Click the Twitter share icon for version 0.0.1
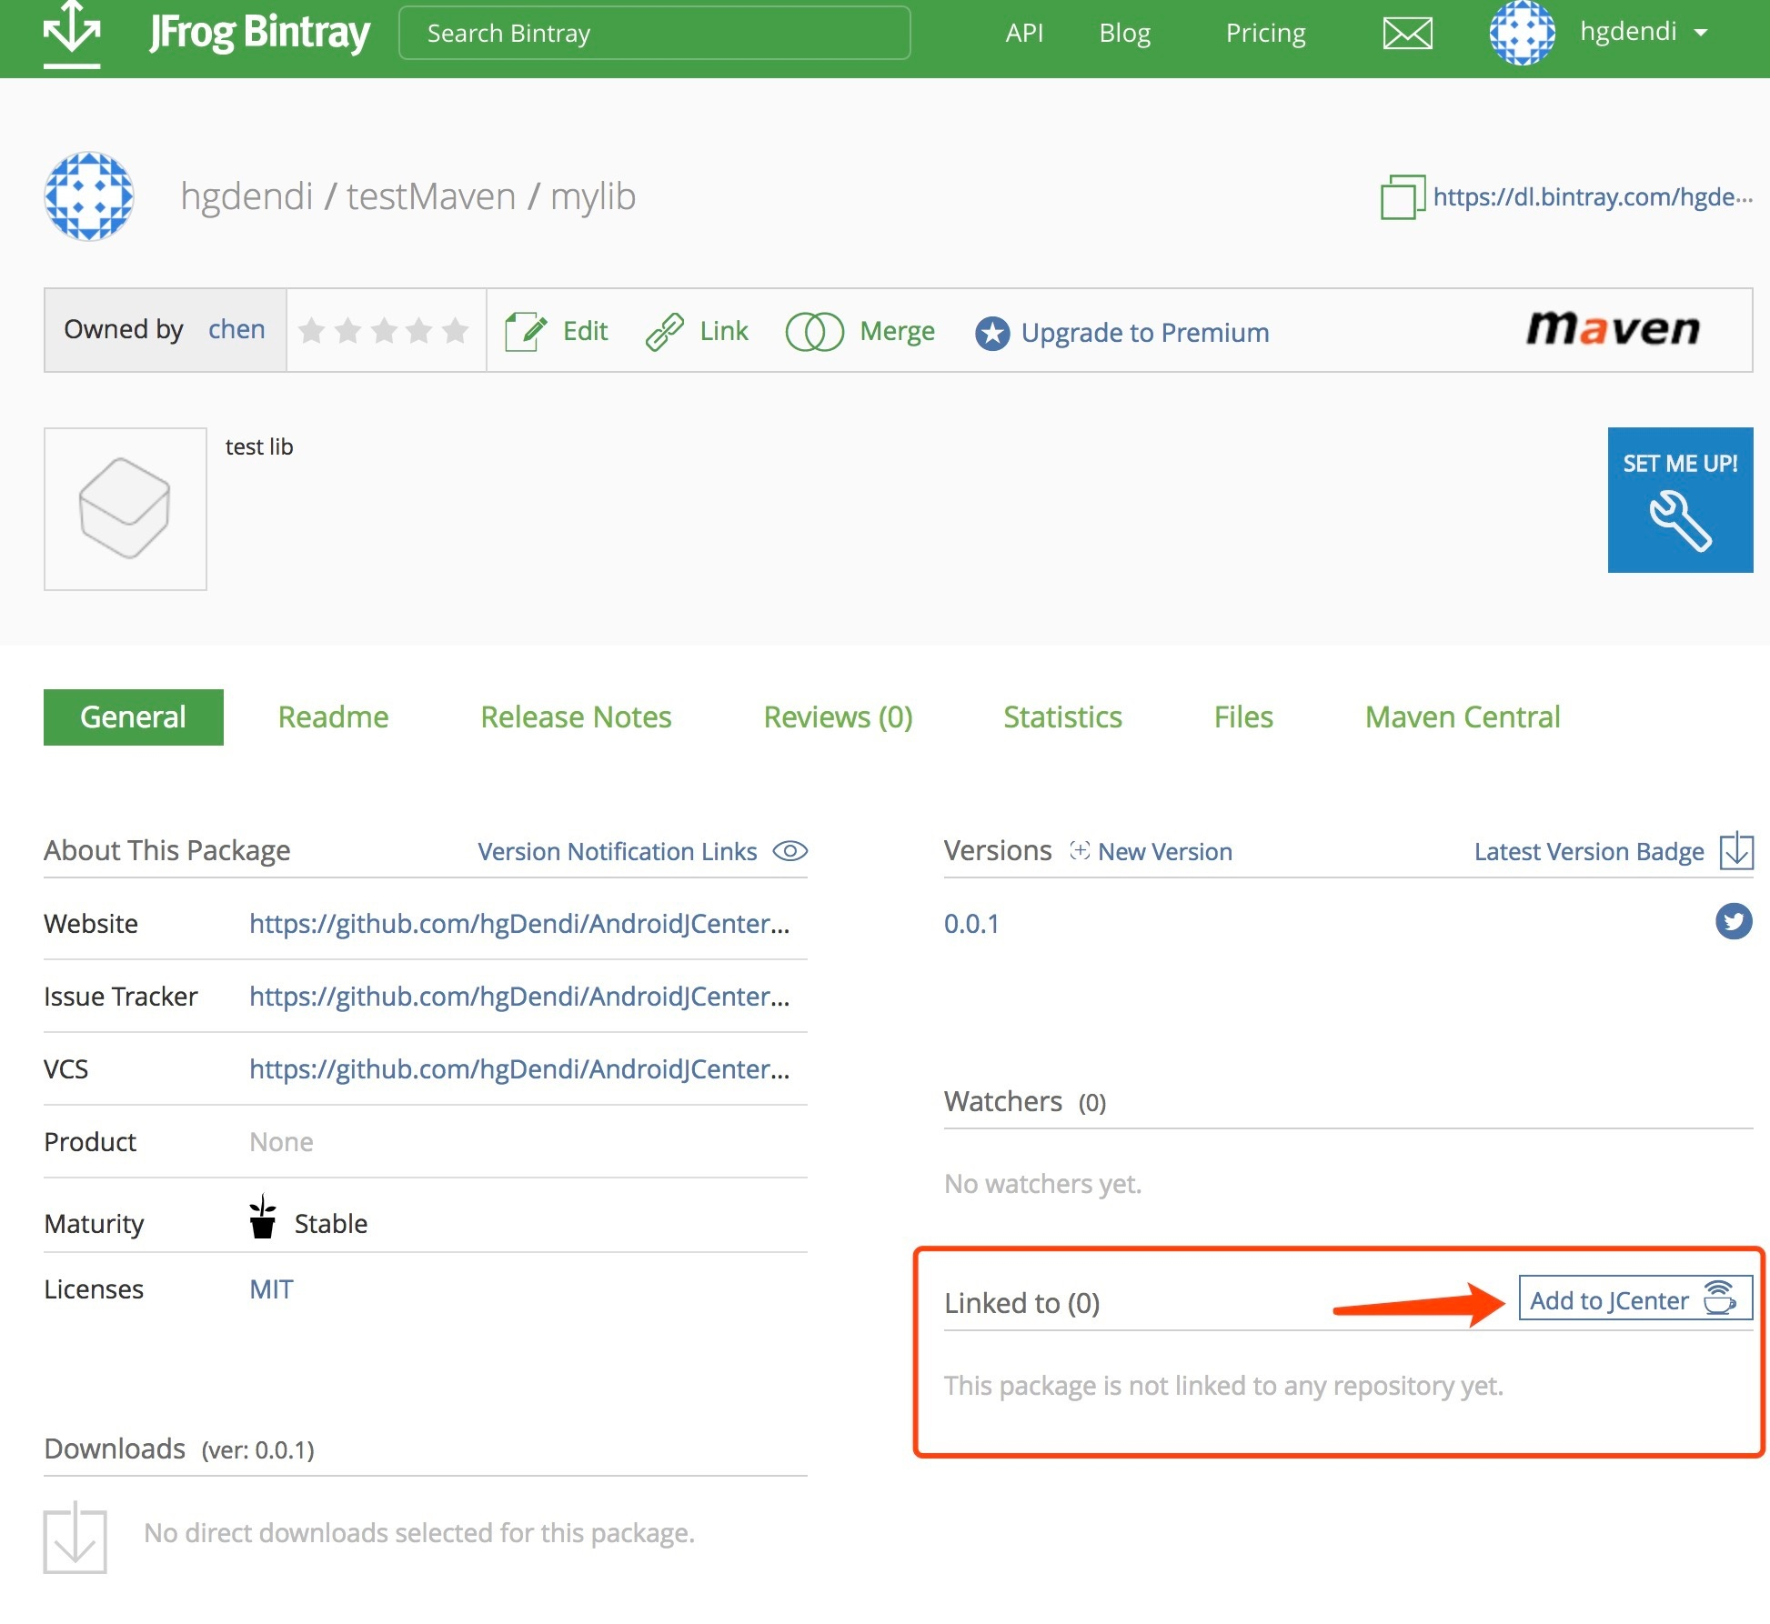The width and height of the screenshot is (1770, 1624). click(x=1733, y=922)
